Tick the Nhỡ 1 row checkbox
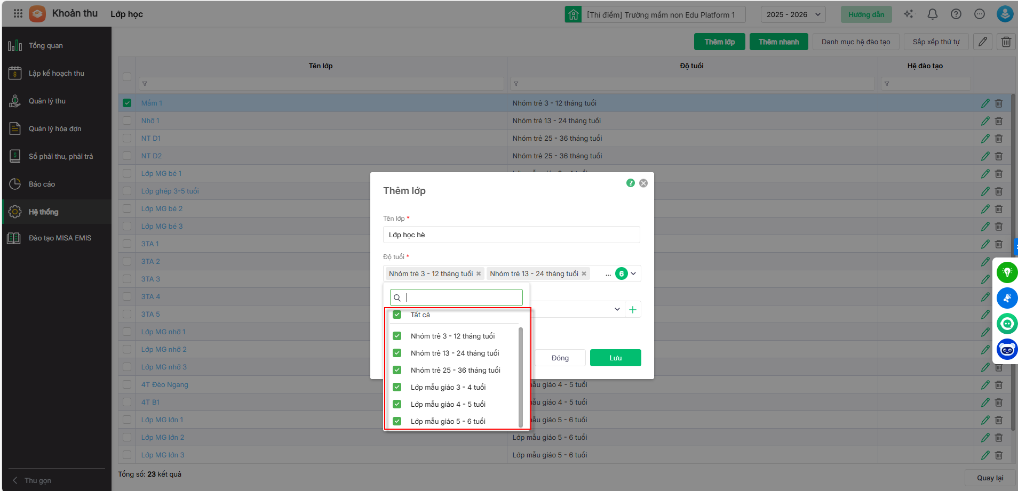This screenshot has height=491, width=1018. (127, 120)
